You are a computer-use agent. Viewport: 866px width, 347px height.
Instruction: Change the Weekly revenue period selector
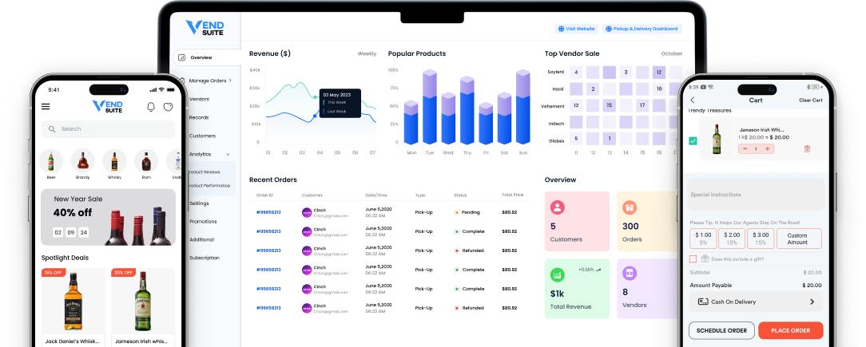(367, 53)
